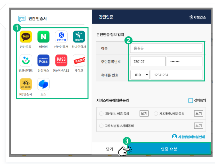Click the phone number field 12341234
215x164 pixels.
[x=176, y=75]
